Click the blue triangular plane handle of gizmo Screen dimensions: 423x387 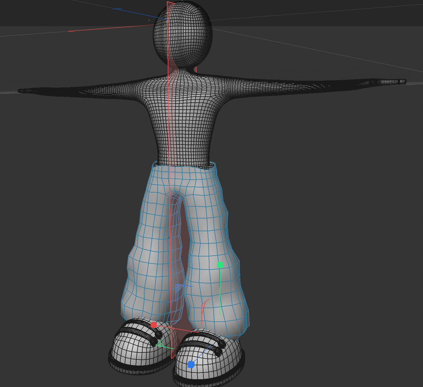[178, 288]
